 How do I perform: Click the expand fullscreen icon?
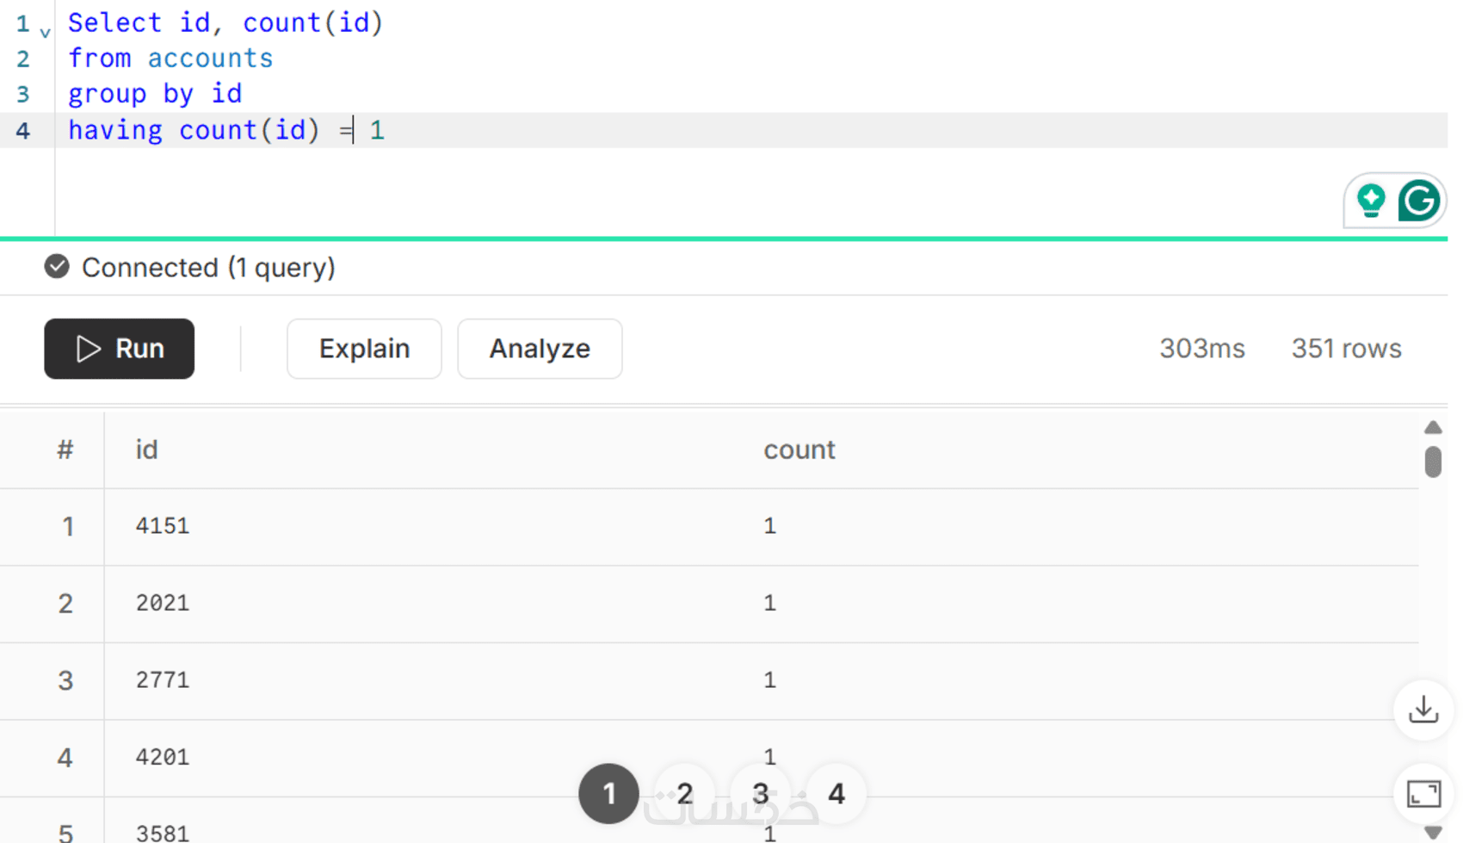(1423, 793)
